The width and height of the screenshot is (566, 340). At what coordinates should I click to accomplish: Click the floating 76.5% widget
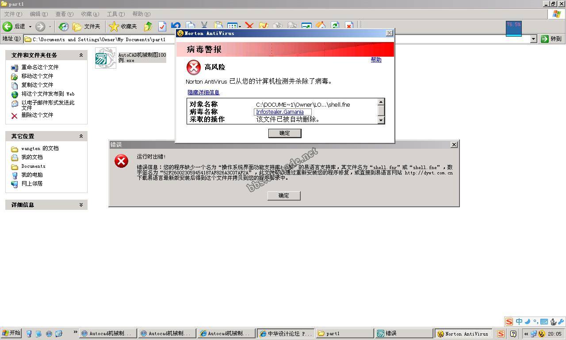tap(514, 28)
